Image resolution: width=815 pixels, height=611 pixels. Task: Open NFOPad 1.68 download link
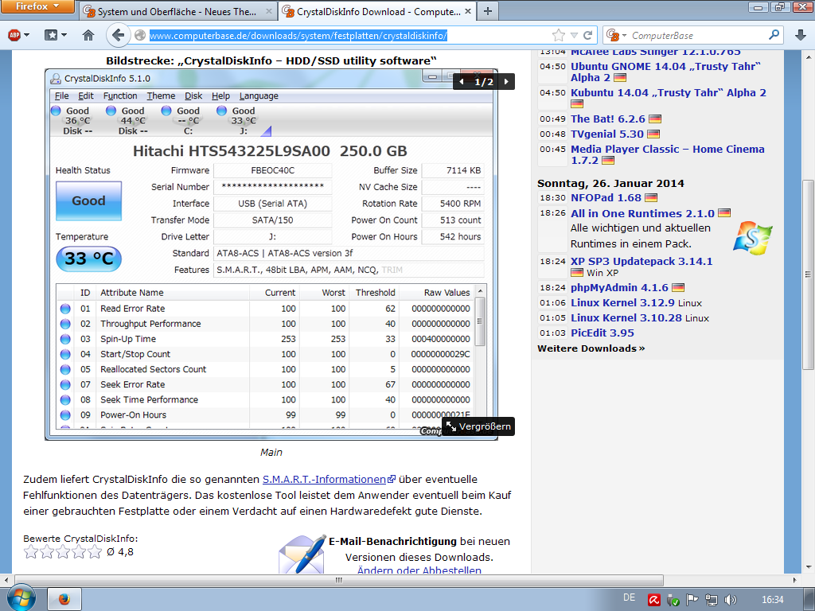(606, 197)
